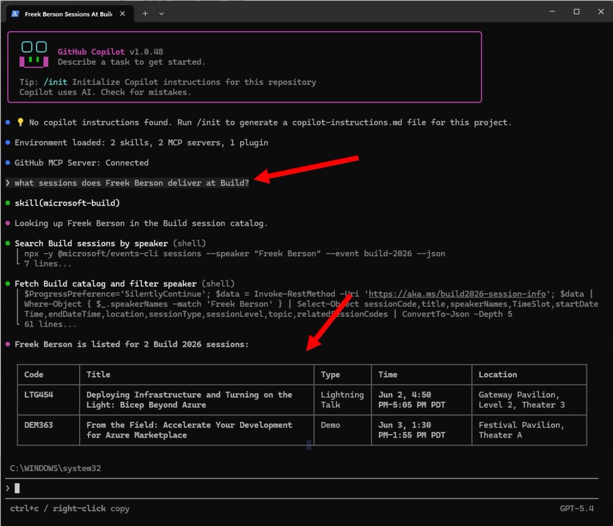This screenshot has height=526, width=613.
Task: Click session code DEM363
Action: coord(38,425)
